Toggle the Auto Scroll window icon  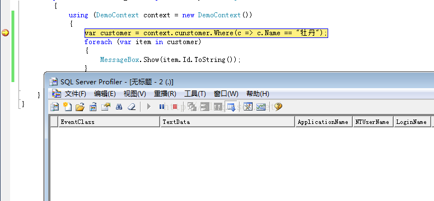(231, 107)
